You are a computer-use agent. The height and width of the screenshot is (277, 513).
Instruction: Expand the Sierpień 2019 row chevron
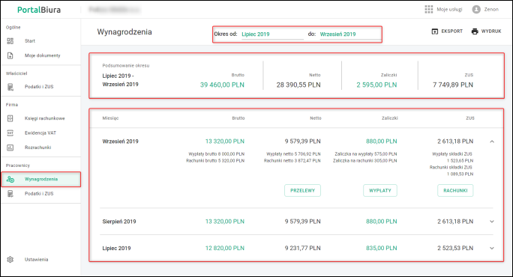coord(492,222)
